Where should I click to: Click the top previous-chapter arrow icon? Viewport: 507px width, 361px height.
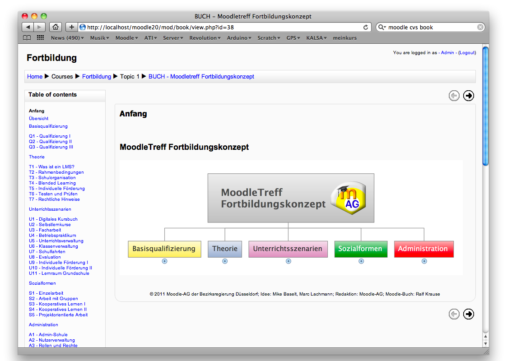click(454, 96)
